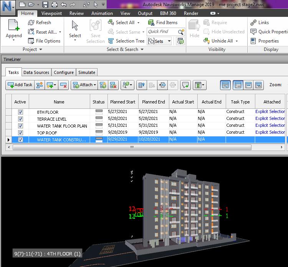The width and height of the screenshot is (288, 267).
Task: Open the Viewpoint ribbon tab
Action: [x=51, y=13]
